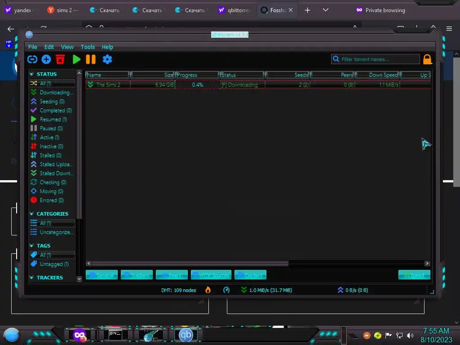
Task: Select the Uncategorized category
Action: click(x=52, y=232)
